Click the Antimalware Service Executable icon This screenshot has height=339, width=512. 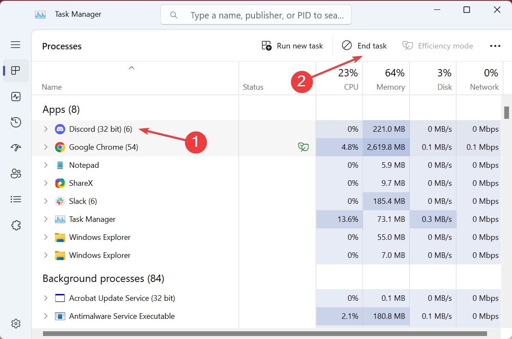click(60, 316)
